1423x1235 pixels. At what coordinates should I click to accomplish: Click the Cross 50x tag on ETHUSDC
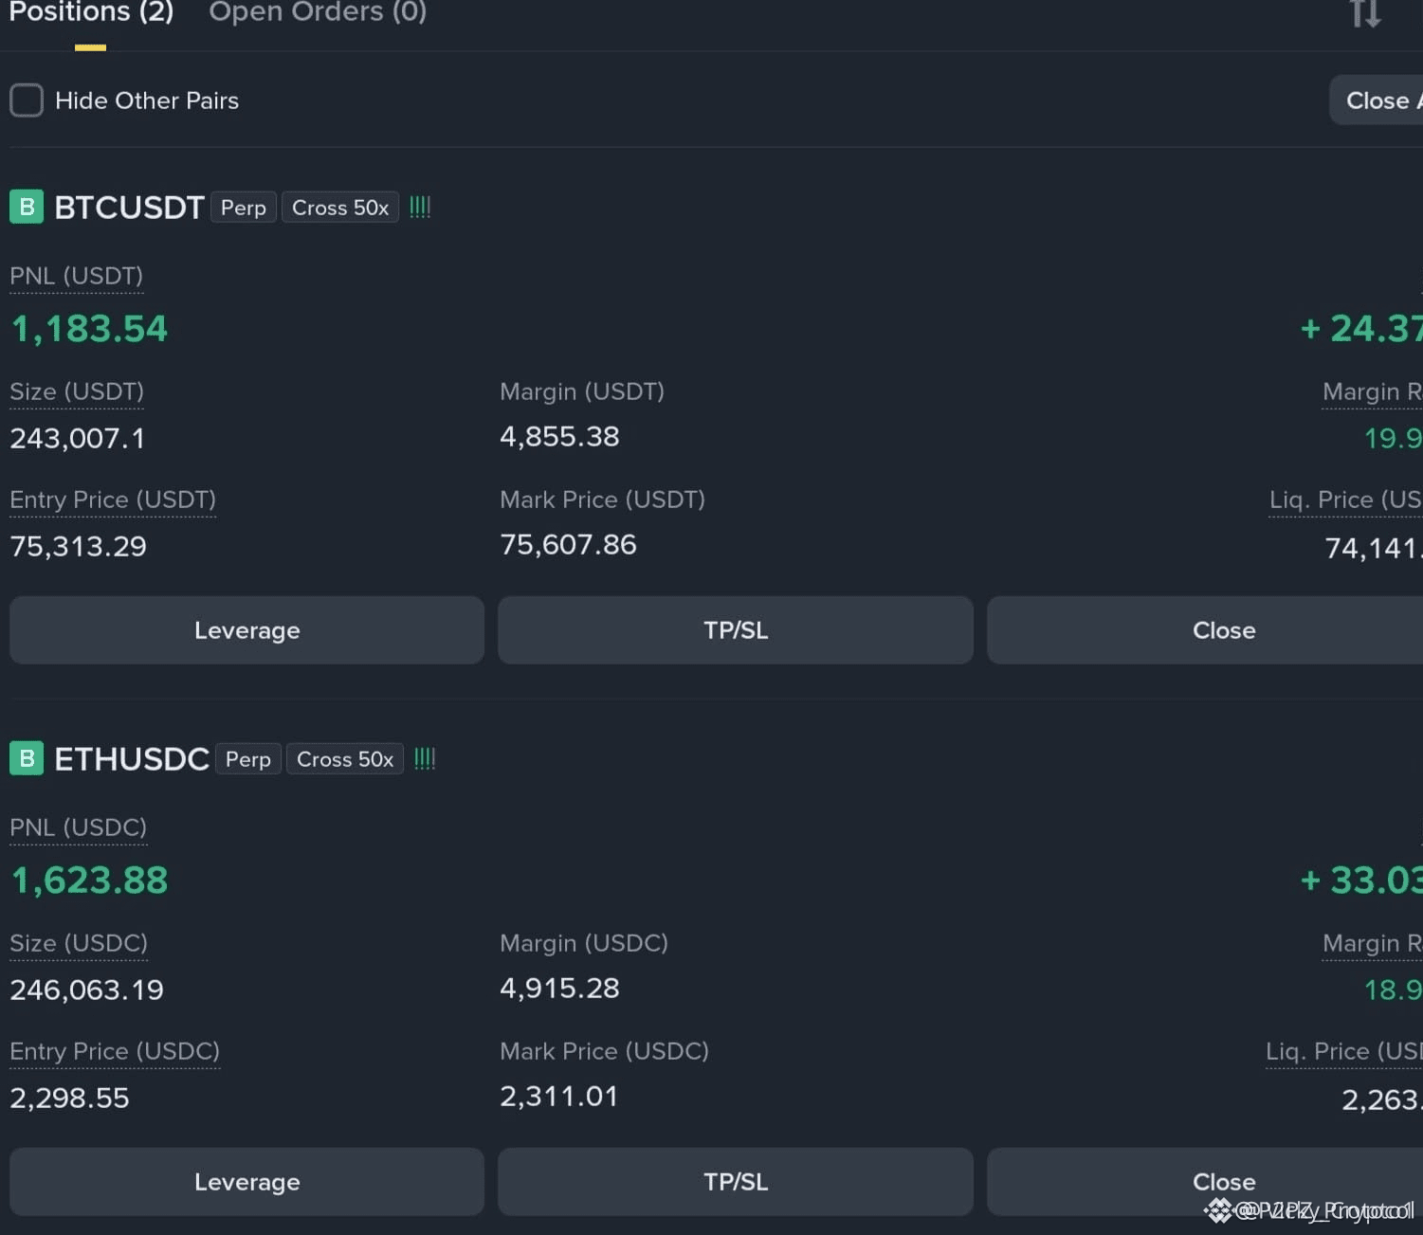point(345,759)
